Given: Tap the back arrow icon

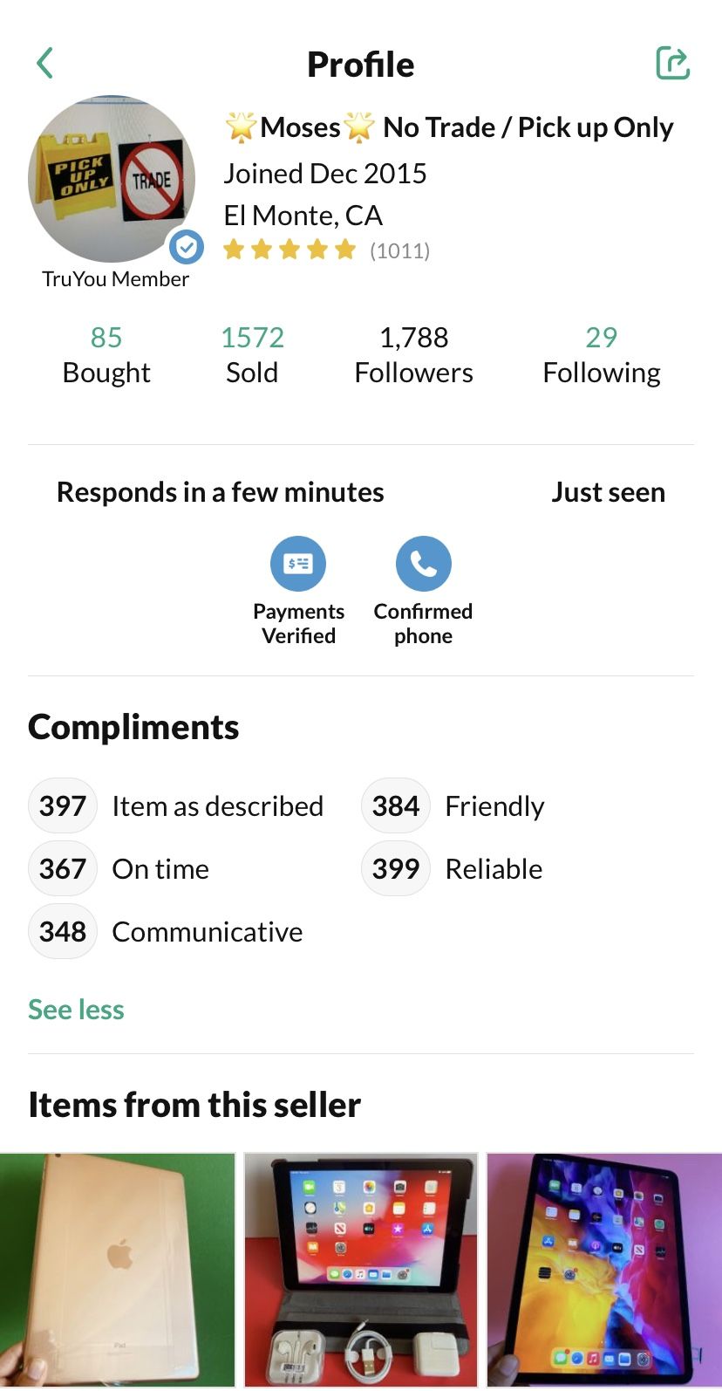Looking at the screenshot, I should (x=45, y=63).
